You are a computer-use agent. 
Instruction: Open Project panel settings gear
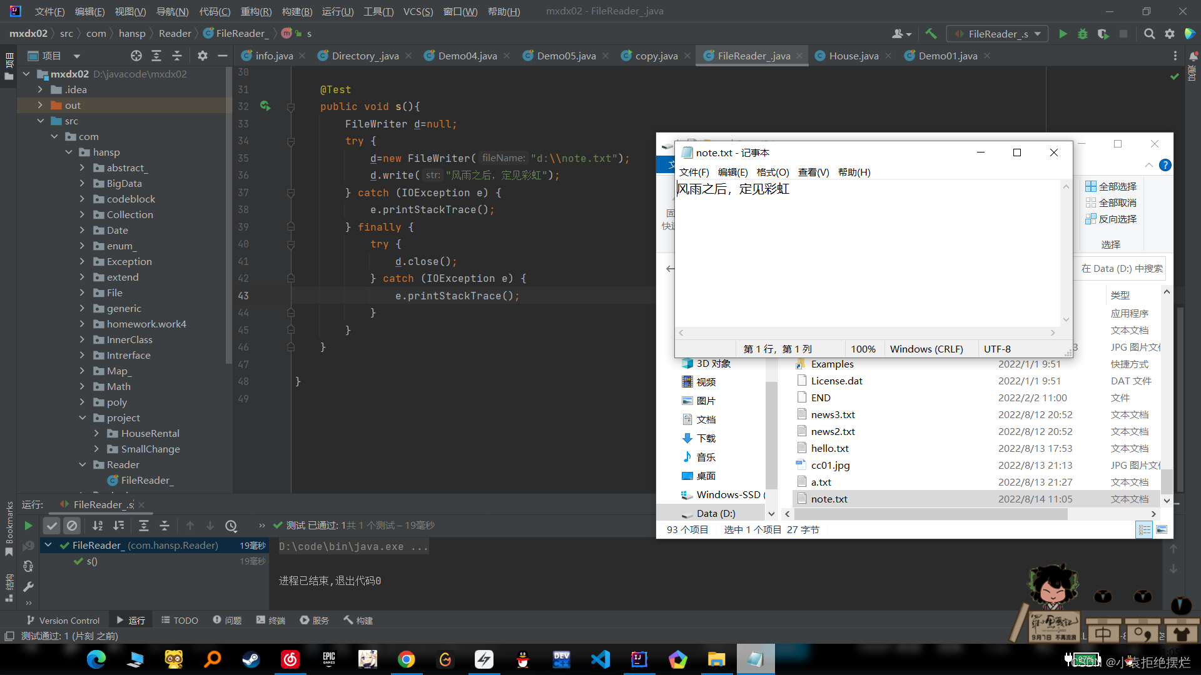[202, 56]
